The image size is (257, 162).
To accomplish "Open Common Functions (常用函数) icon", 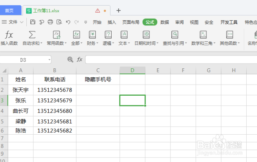I will (x=57, y=35).
